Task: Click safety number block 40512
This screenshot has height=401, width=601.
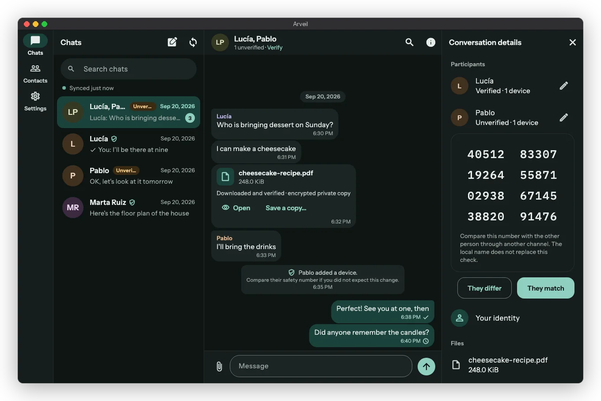Action: pyautogui.click(x=486, y=154)
